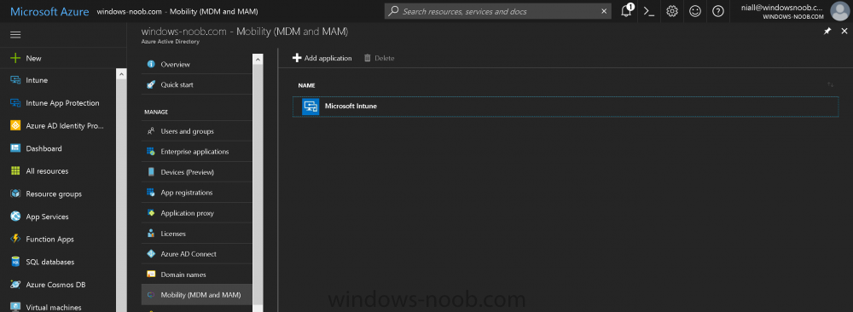The width and height of the screenshot is (853, 312).
Task: Toggle the hamburger sidebar menu
Action: click(15, 34)
